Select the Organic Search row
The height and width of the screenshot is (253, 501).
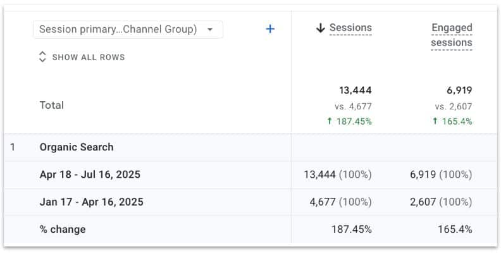click(x=77, y=147)
